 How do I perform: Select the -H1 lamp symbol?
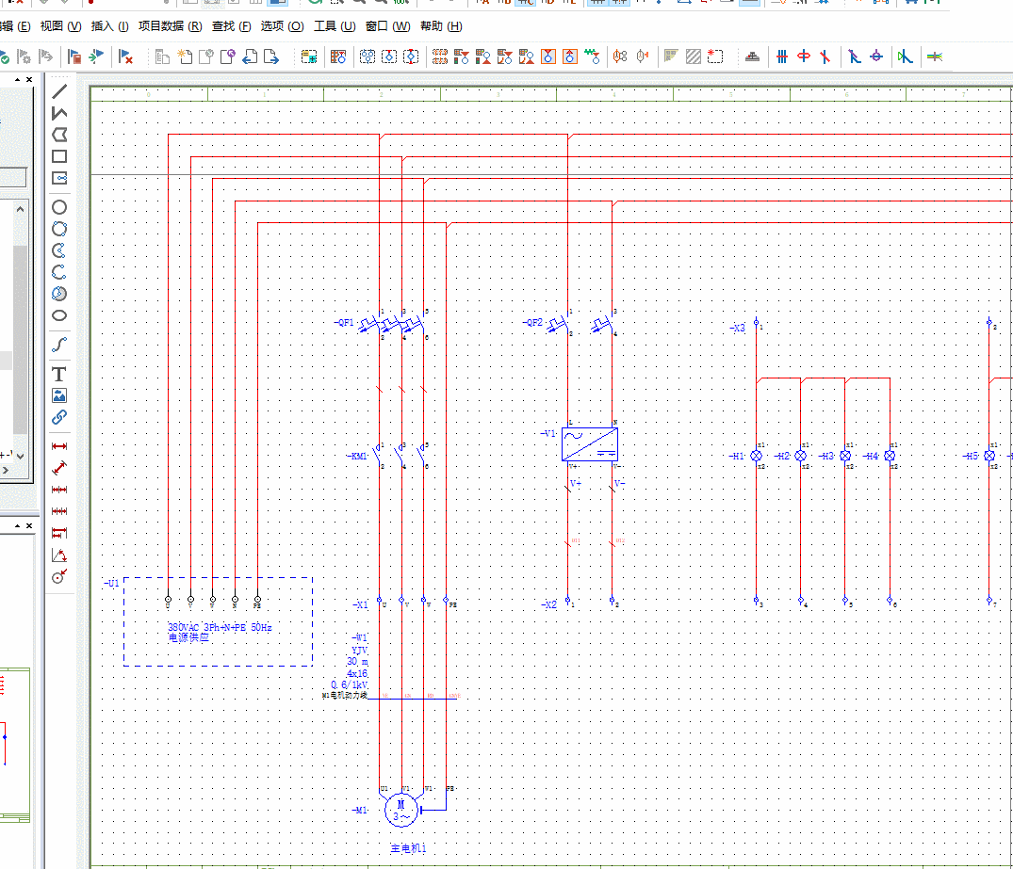point(756,456)
